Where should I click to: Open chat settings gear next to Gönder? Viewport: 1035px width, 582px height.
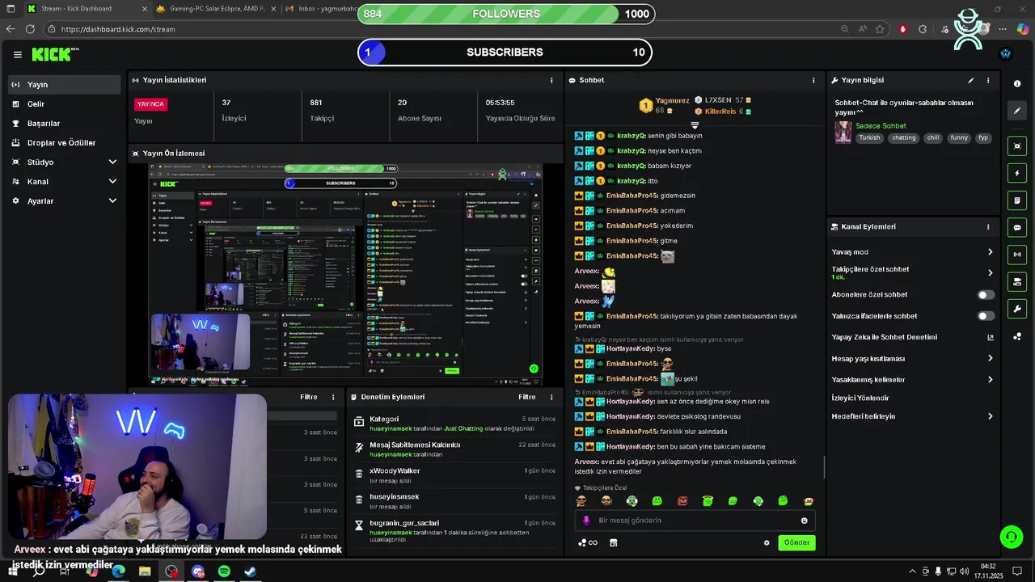[x=767, y=542]
